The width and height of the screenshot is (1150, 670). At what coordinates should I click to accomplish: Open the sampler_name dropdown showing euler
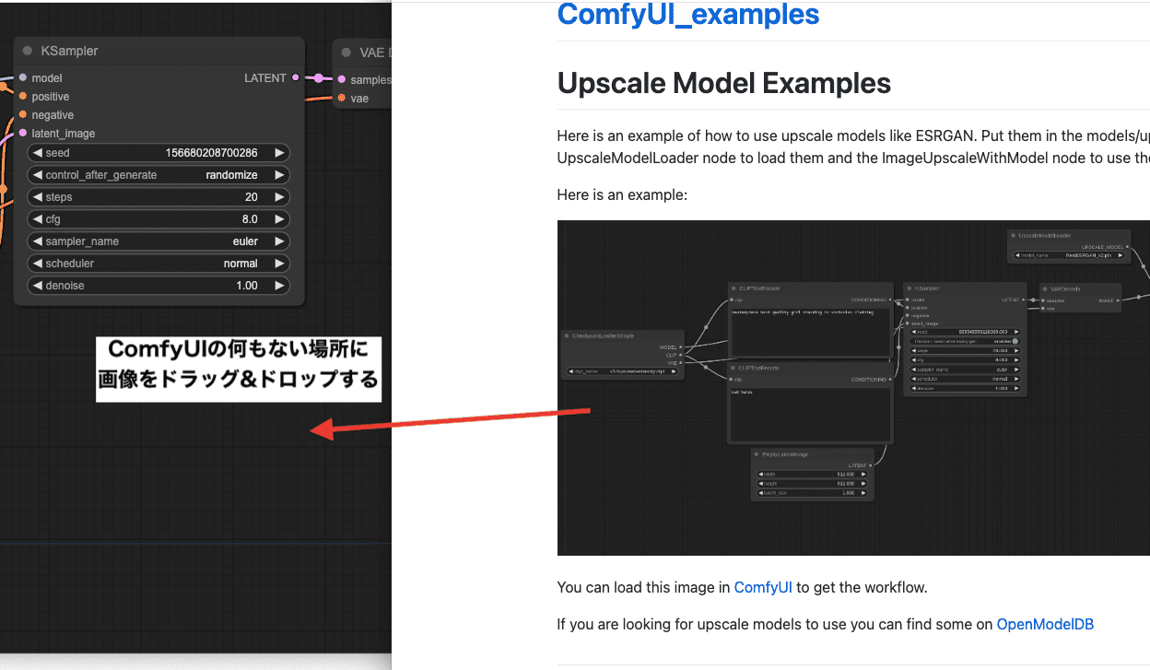(x=158, y=241)
